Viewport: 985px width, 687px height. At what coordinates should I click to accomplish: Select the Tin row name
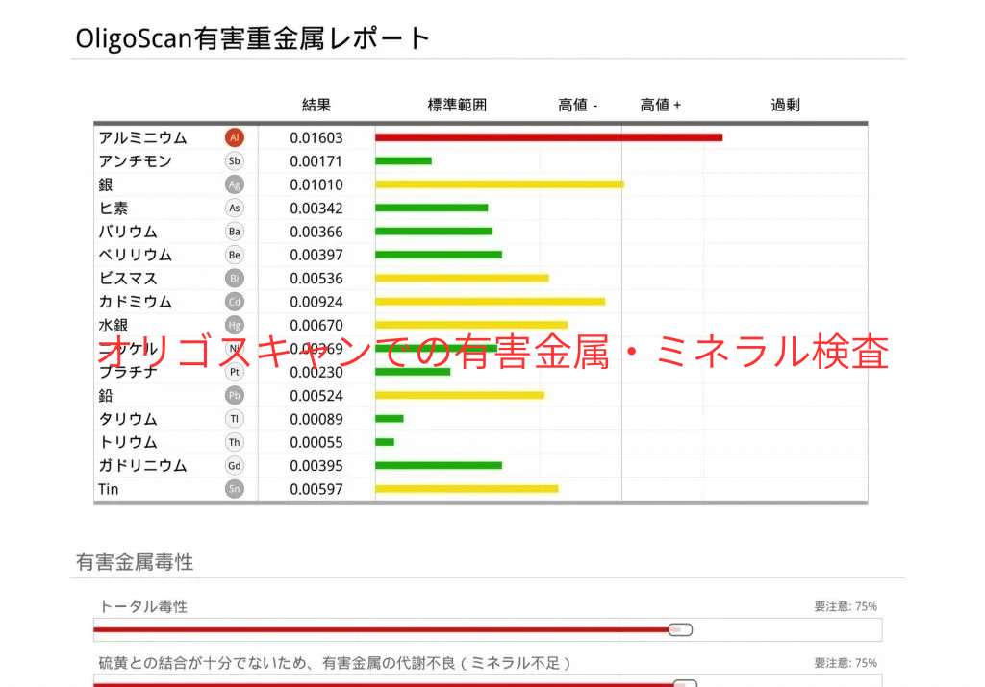click(108, 489)
